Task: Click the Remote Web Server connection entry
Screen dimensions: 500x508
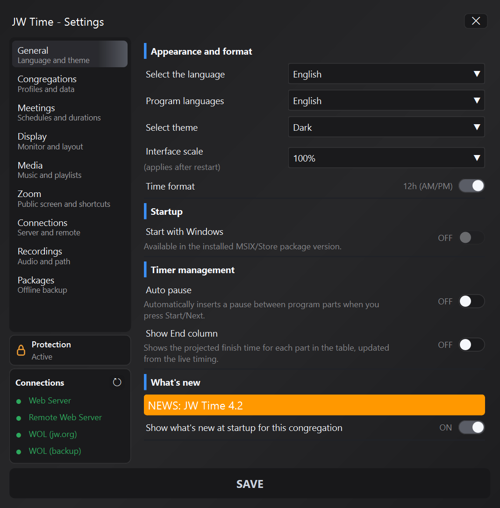Action: click(x=65, y=417)
